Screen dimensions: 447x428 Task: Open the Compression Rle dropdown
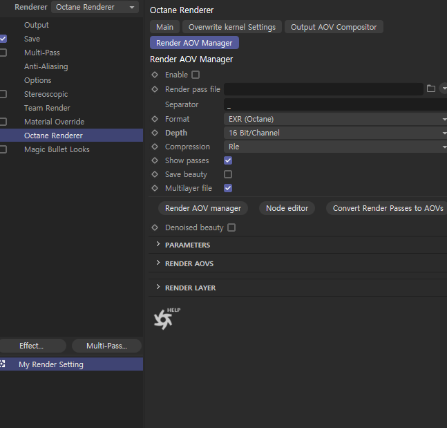point(335,147)
